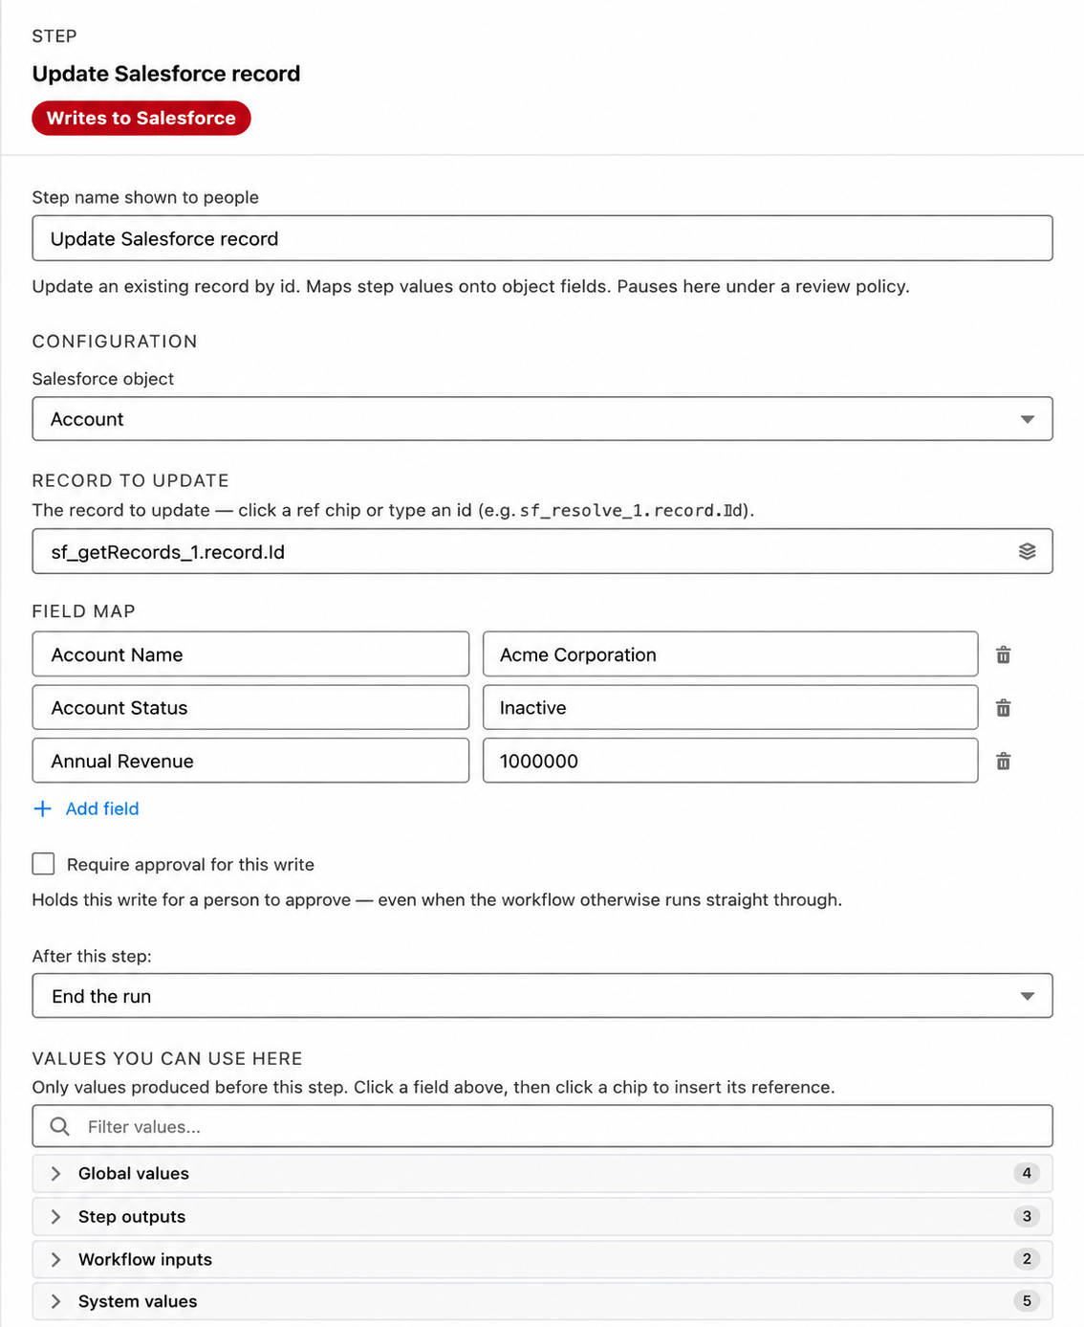Click the VALUES YOU CAN USE HERE label
Screen dimensions: 1084x1327
point(167,1058)
